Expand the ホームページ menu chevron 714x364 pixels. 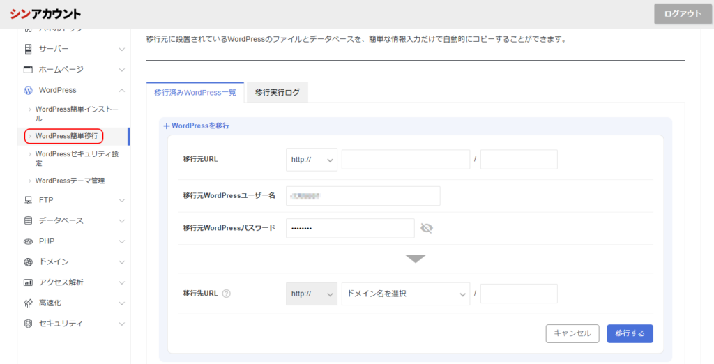pos(121,70)
